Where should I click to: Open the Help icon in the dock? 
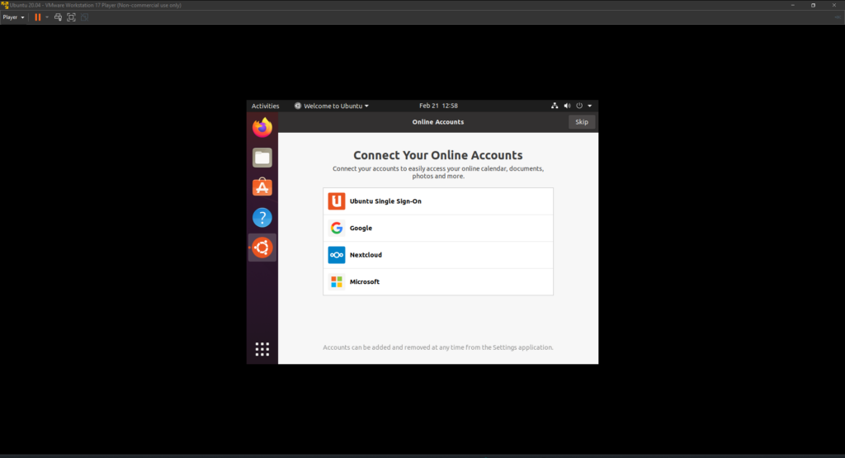coord(262,218)
